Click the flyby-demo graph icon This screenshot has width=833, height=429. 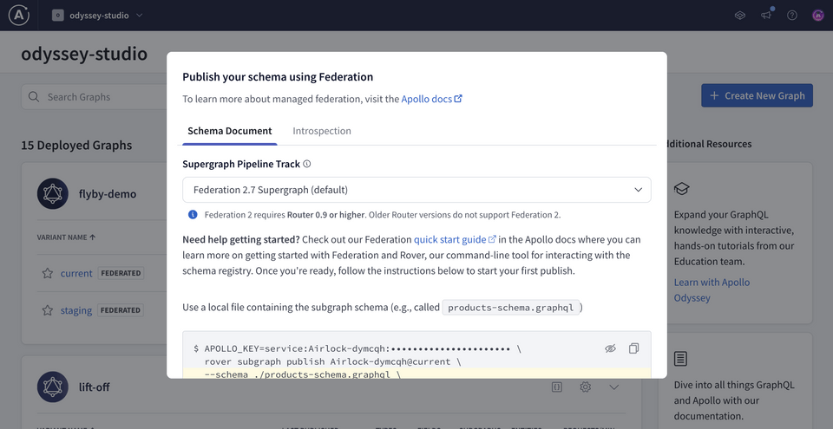53,194
